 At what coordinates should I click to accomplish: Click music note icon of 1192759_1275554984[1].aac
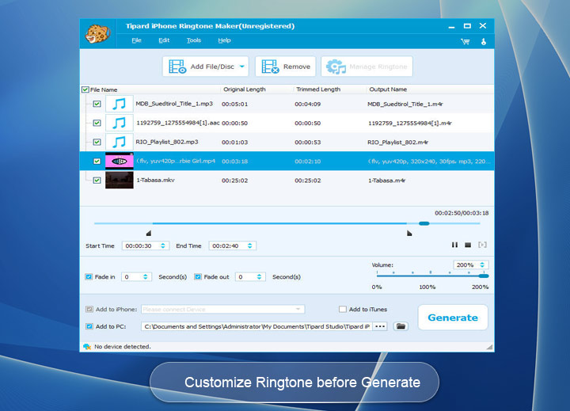120,123
